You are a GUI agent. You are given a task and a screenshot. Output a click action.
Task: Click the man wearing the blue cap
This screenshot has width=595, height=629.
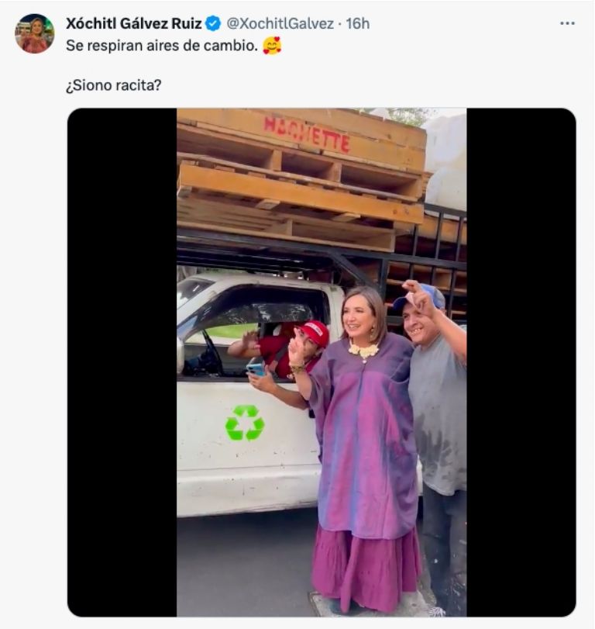[435, 403]
